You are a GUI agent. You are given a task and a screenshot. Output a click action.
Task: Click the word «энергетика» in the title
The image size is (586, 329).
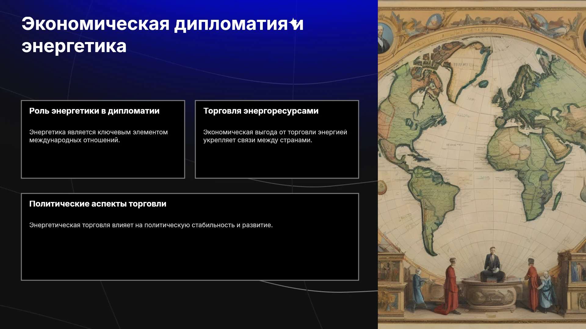74,46
